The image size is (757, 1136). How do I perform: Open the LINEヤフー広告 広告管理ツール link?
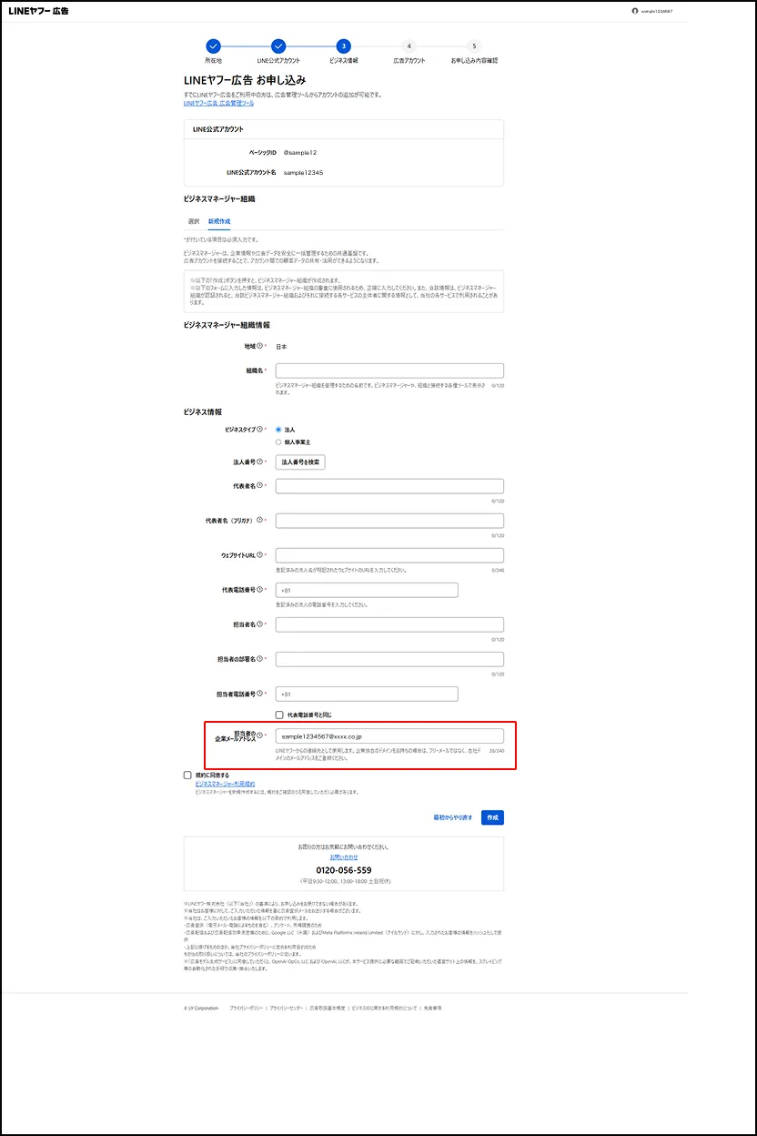pos(219,104)
